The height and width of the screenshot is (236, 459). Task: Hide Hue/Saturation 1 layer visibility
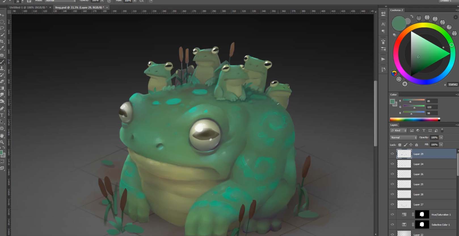(392, 214)
